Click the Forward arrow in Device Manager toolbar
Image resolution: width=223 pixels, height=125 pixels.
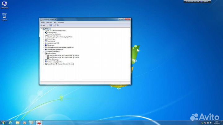click(44, 25)
